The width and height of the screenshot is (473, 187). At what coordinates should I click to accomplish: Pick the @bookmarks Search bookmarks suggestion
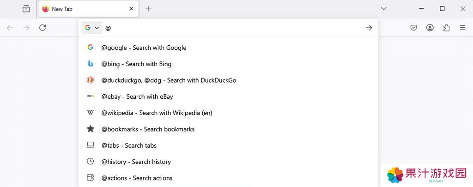pyautogui.click(x=228, y=129)
